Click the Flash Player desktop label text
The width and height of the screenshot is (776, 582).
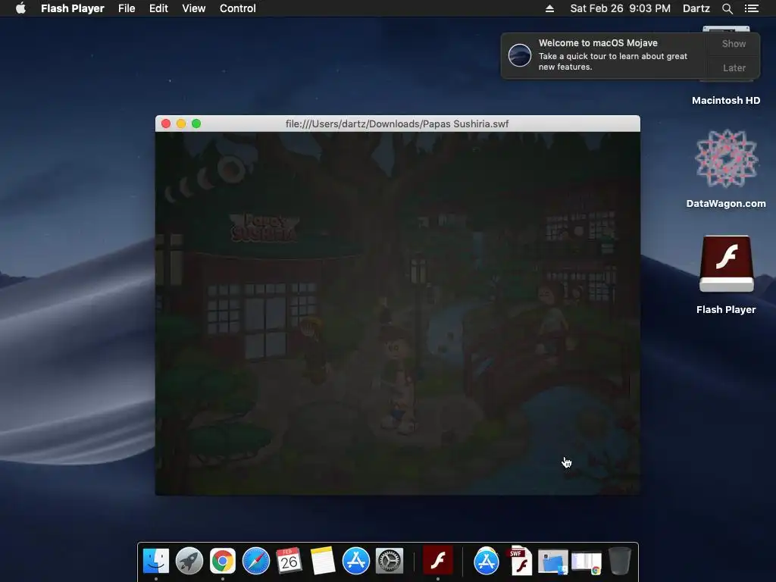click(726, 309)
